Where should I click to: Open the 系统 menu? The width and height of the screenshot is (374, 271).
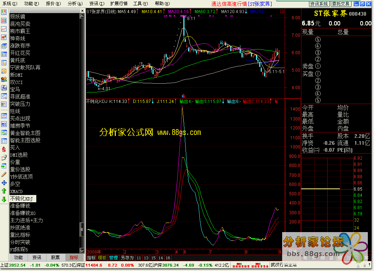tap(10, 4)
